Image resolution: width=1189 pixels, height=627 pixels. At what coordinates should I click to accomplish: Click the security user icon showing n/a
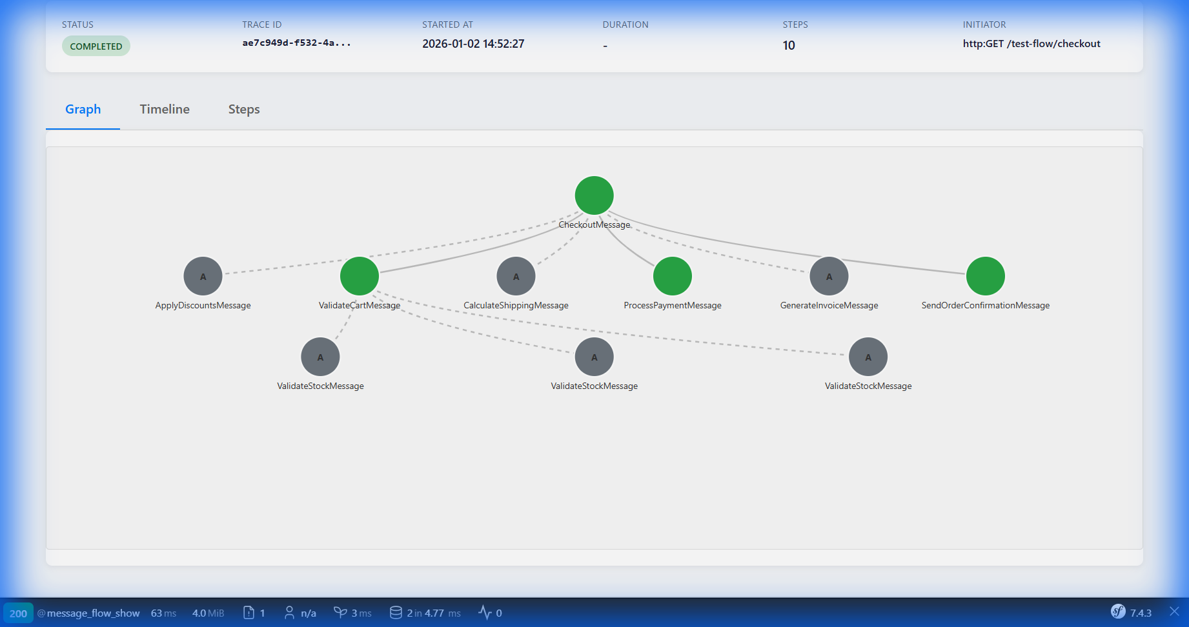pos(301,613)
